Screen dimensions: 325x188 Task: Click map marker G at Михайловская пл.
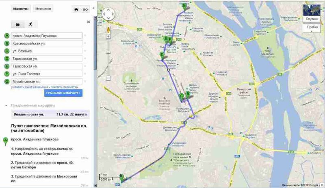coord(184,5)
